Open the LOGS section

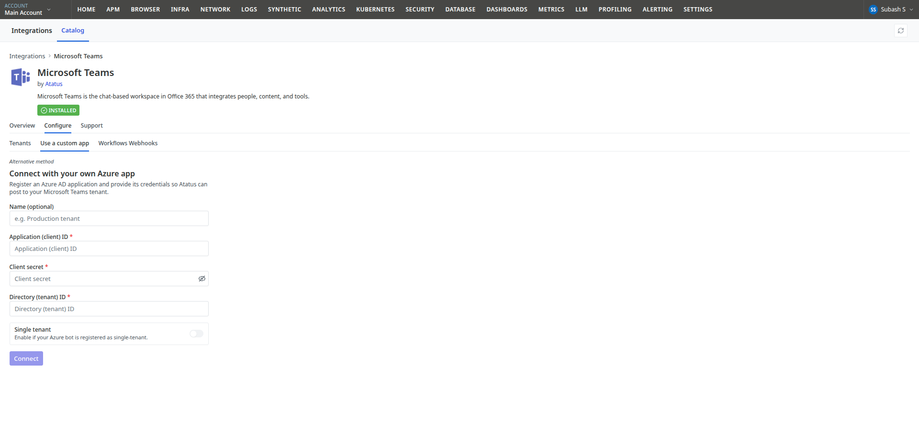click(249, 10)
